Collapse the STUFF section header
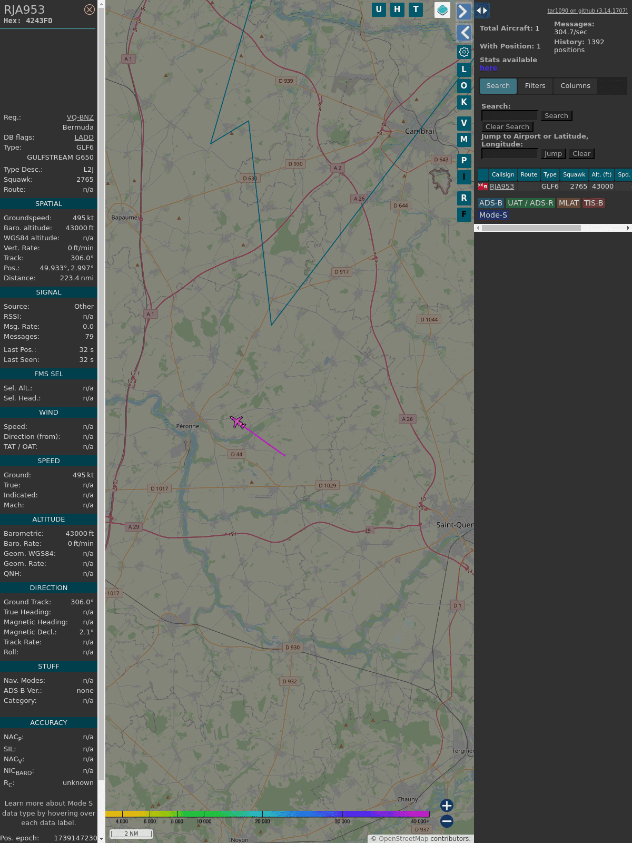Viewport: 632px width, 843px height. tap(48, 666)
